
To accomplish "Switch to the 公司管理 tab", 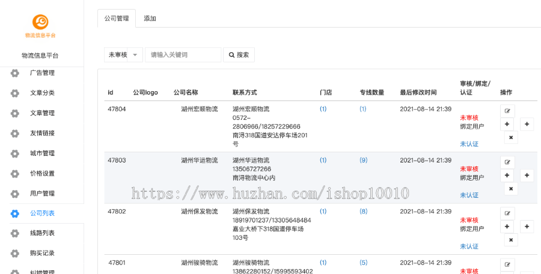I will [x=117, y=19].
